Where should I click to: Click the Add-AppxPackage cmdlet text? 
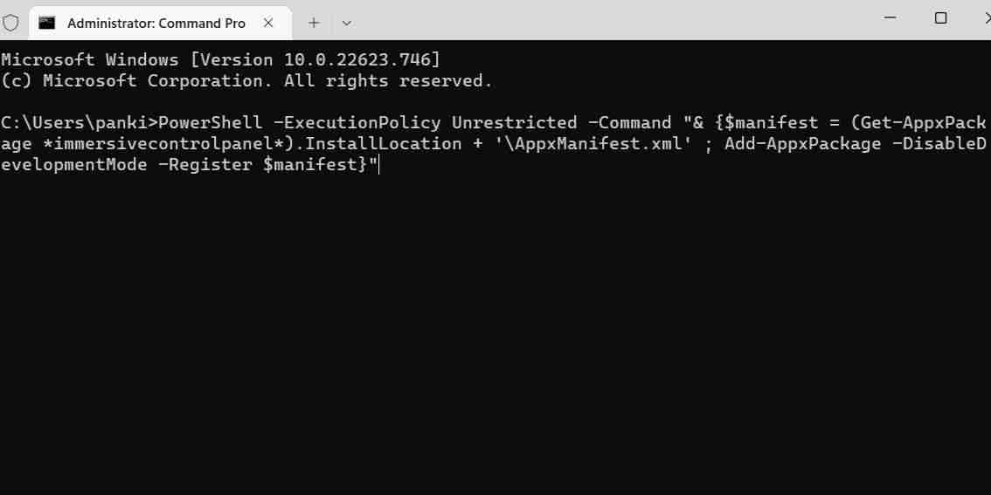[x=802, y=143]
